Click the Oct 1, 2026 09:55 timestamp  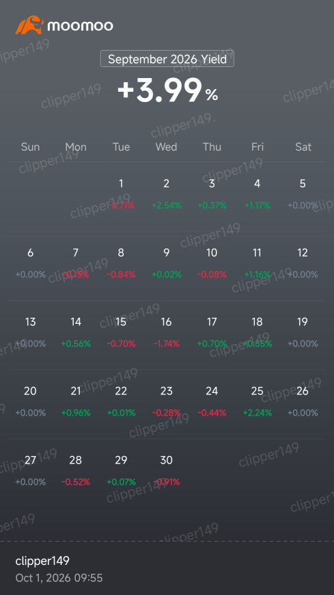pyautogui.click(x=59, y=578)
